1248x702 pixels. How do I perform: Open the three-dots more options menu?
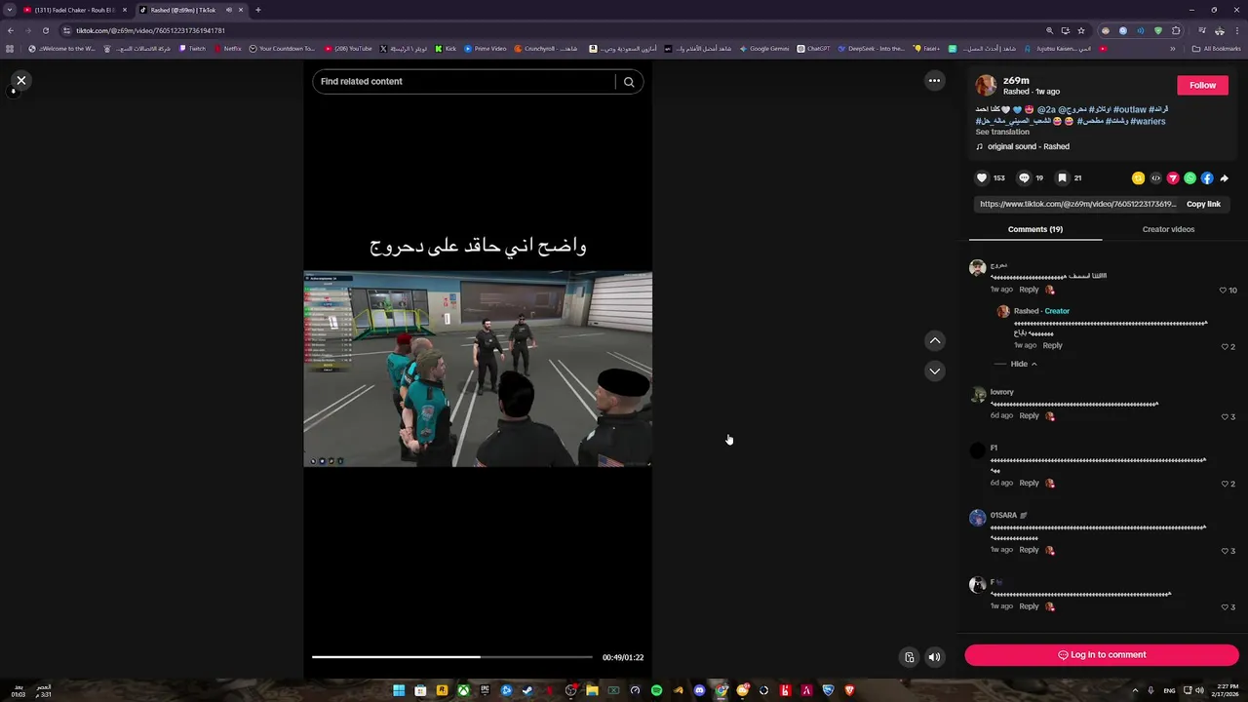[934, 81]
